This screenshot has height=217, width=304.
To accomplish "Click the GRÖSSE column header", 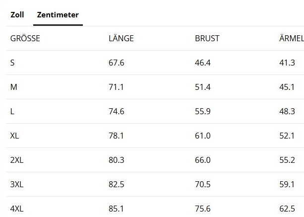I will click(x=25, y=38).
